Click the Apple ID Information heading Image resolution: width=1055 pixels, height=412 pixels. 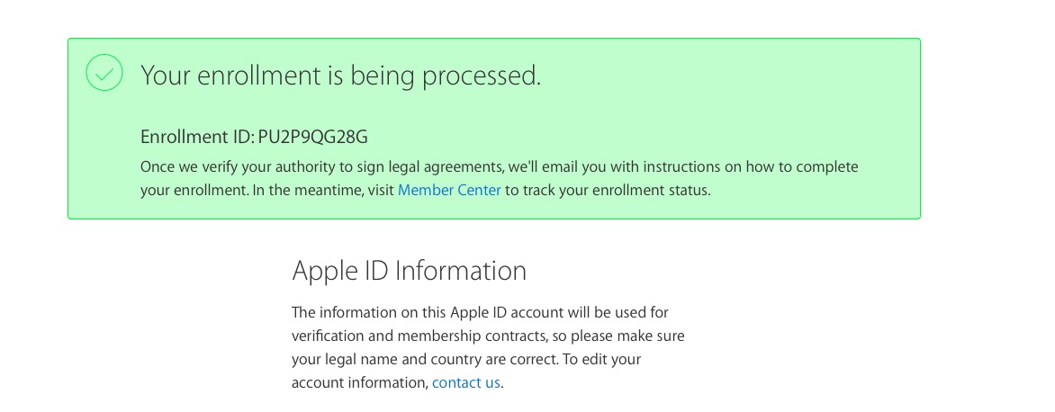coord(409,271)
